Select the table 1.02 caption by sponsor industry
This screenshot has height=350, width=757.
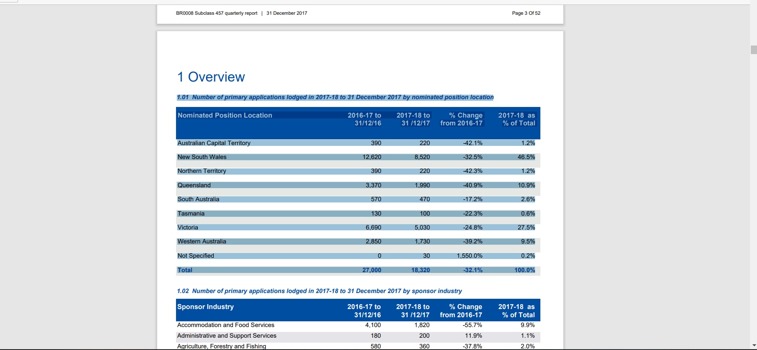(319, 291)
